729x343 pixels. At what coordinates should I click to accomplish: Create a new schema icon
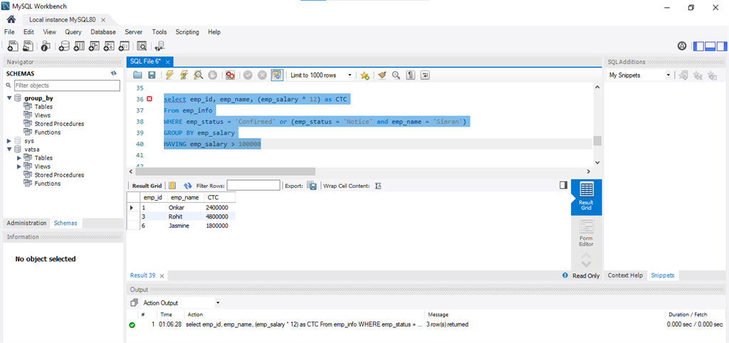pos(65,46)
